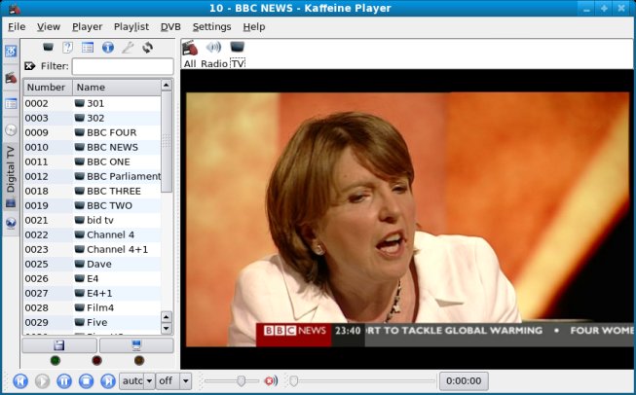
Task: Open the Help menu
Action: click(x=254, y=26)
